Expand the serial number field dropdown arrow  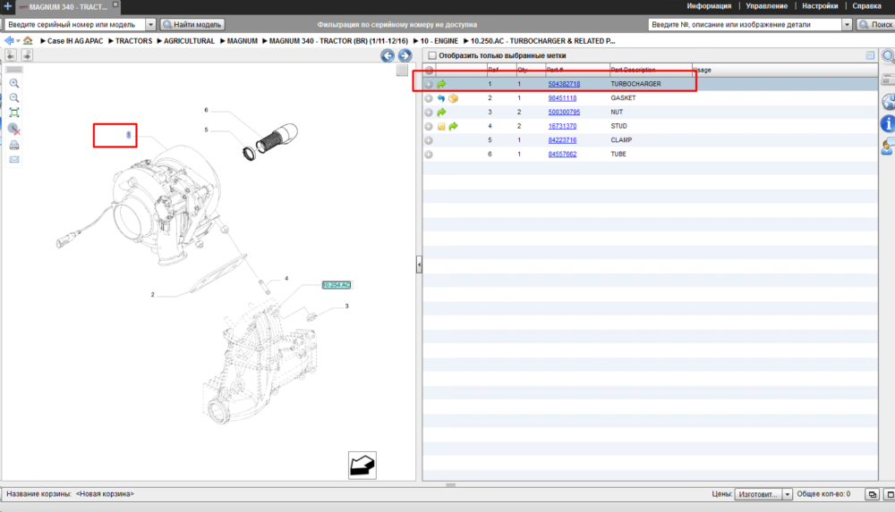[x=150, y=24]
